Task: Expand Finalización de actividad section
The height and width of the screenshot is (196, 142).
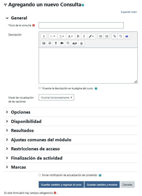Action: [7, 158]
